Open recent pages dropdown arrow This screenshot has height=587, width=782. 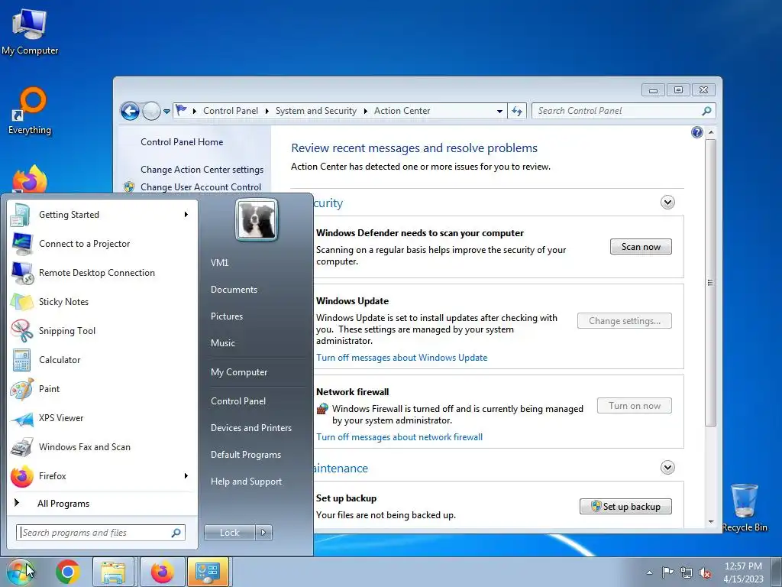pos(166,112)
